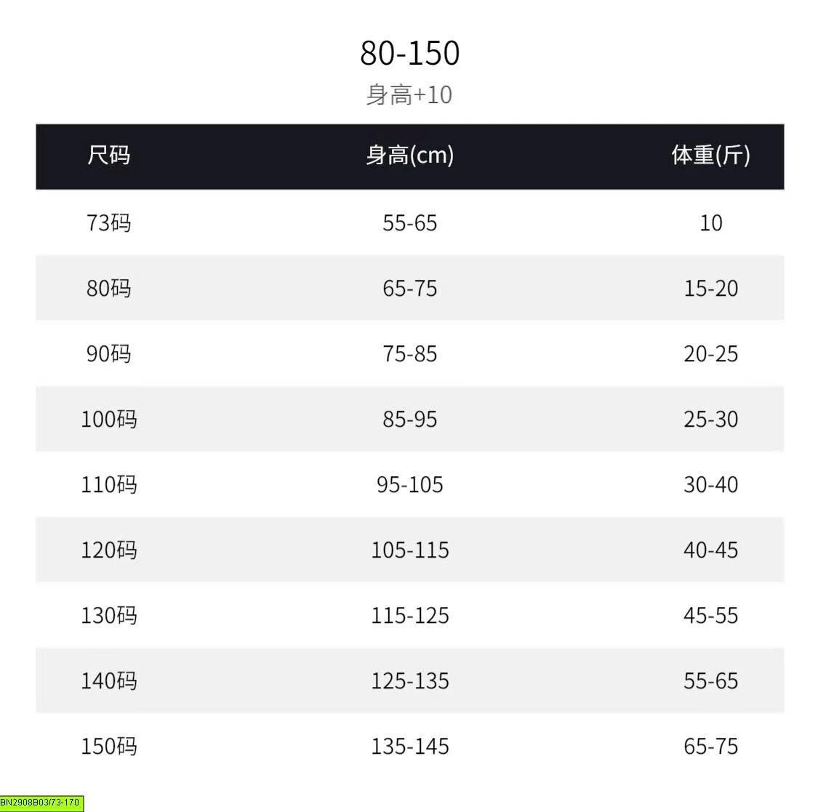
Task: Click the 体重(斤) column header
Action: tap(710, 156)
